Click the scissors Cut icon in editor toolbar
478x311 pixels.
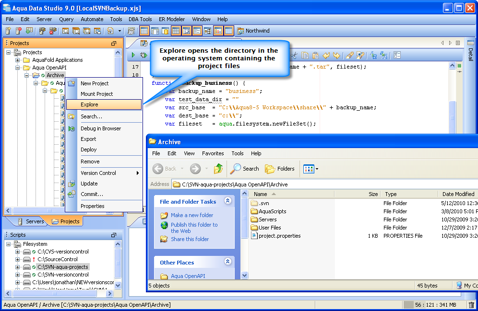click(294, 56)
